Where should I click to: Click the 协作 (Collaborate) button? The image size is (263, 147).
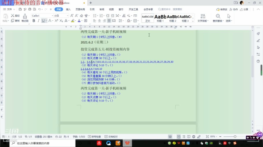coord(233,9)
